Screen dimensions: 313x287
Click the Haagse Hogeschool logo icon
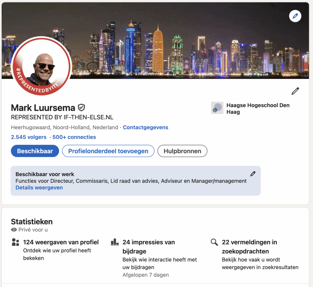click(x=217, y=108)
